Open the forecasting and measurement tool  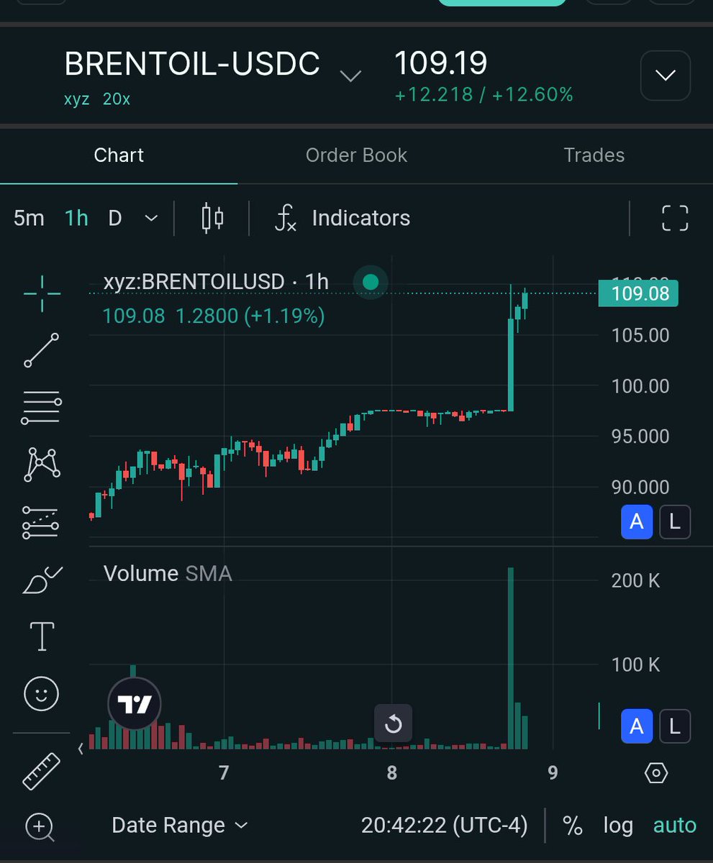click(x=42, y=522)
